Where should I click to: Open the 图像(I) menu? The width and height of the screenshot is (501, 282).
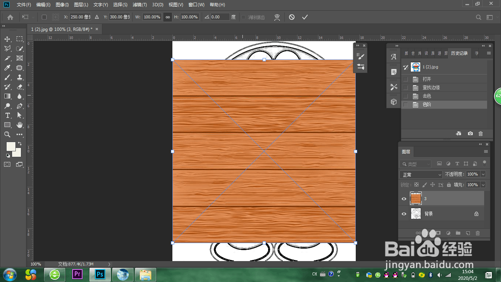62,5
